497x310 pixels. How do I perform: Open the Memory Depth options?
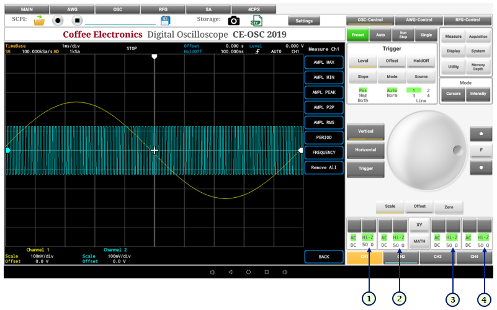(x=478, y=66)
